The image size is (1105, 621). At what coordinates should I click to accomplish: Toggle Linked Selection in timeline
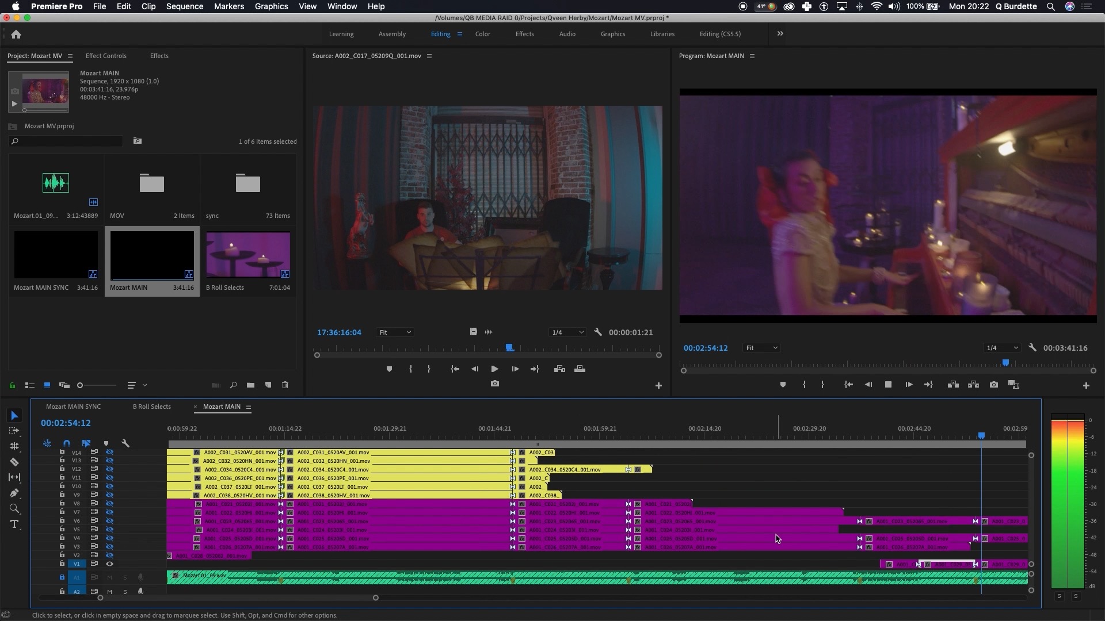coord(86,443)
